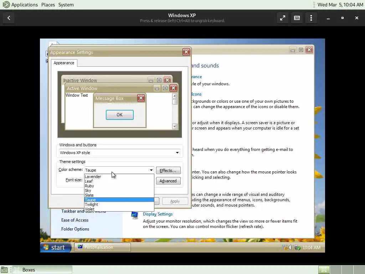
Task: Click preview scrollbar up arrow
Action: [175, 96]
